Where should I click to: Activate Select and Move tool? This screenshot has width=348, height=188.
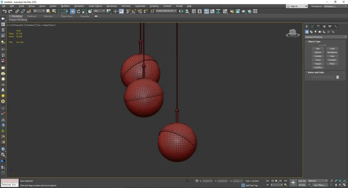click(72, 11)
